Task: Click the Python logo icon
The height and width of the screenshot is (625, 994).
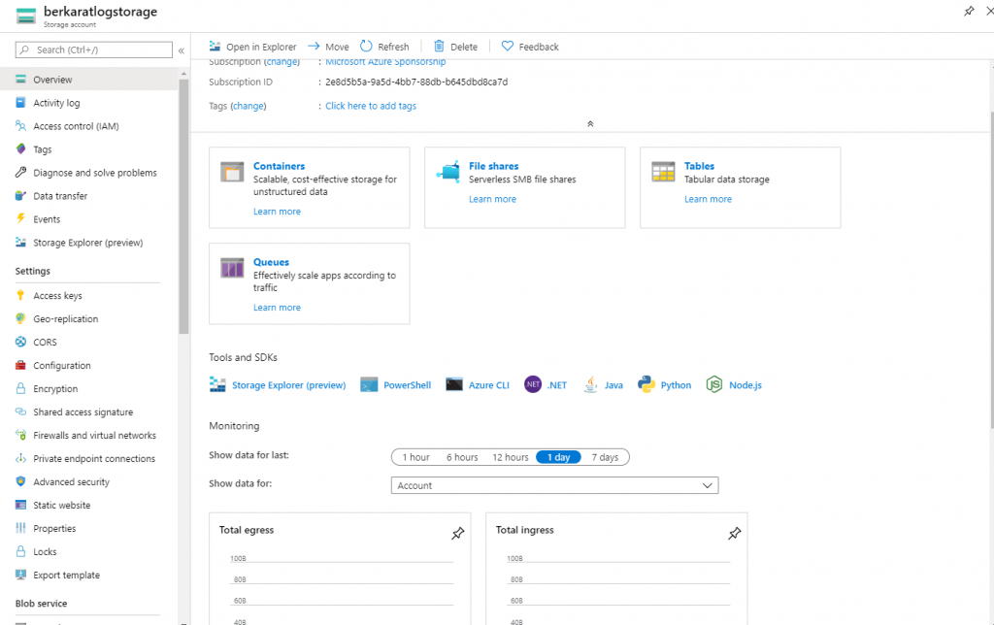Action: (646, 384)
